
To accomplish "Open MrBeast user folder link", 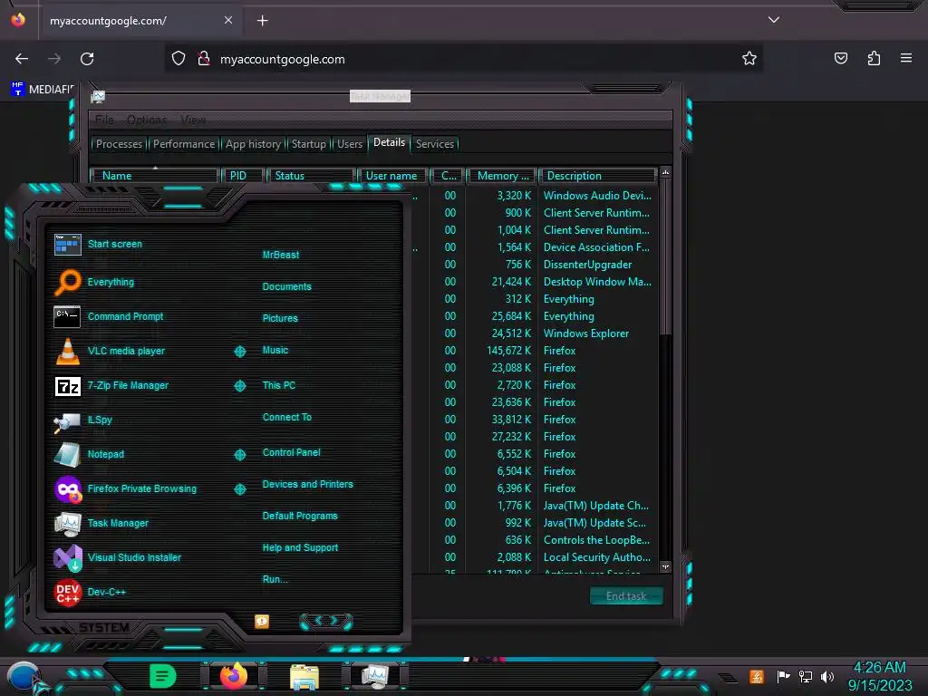I will 281,255.
